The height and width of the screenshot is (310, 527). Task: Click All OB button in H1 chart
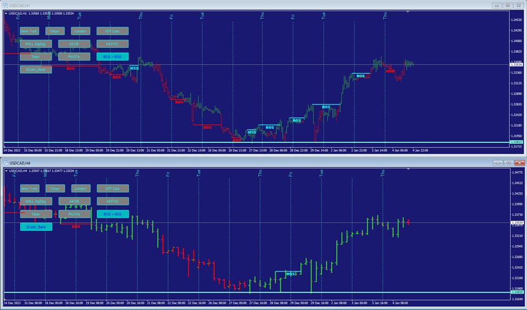point(74,44)
